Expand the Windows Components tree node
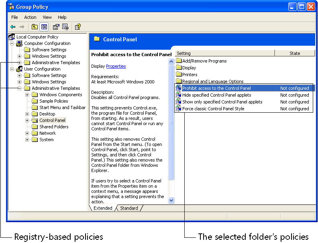This screenshot has width=318, height=243. click(x=27, y=95)
